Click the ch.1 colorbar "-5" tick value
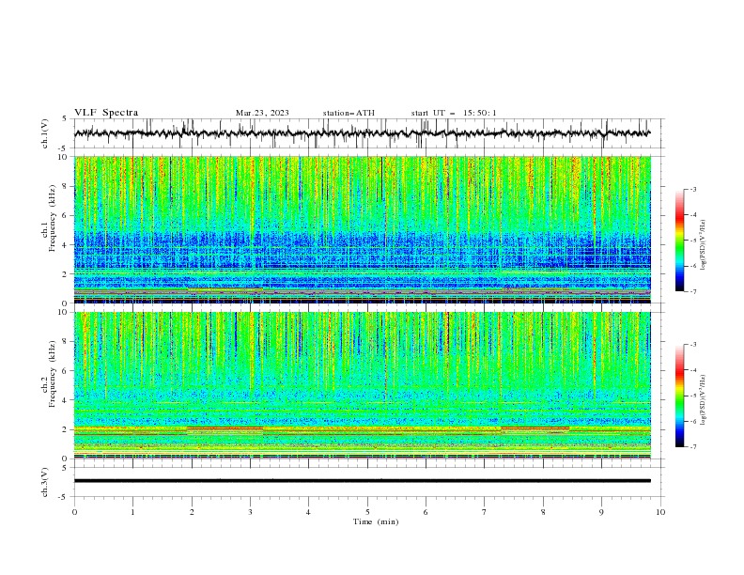This screenshot has width=744, height=575. click(x=693, y=241)
